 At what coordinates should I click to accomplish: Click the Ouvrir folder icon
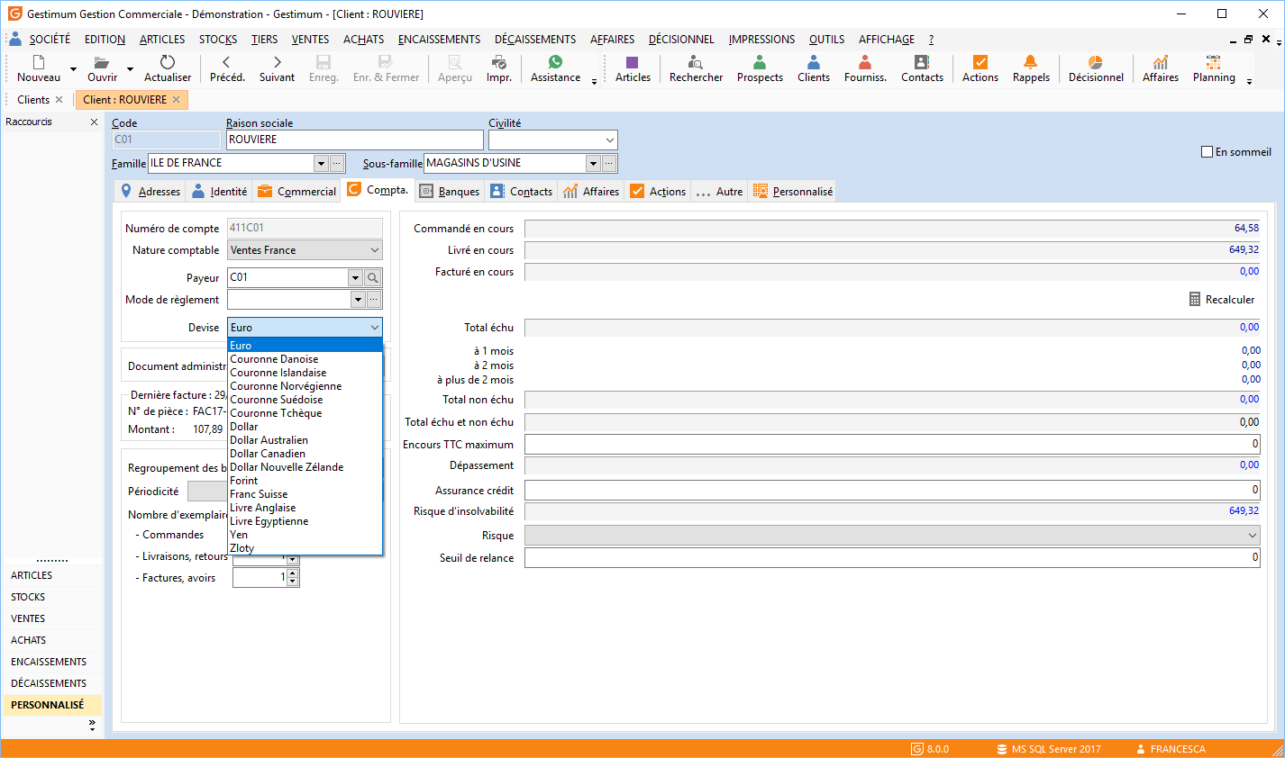pyautogui.click(x=102, y=62)
